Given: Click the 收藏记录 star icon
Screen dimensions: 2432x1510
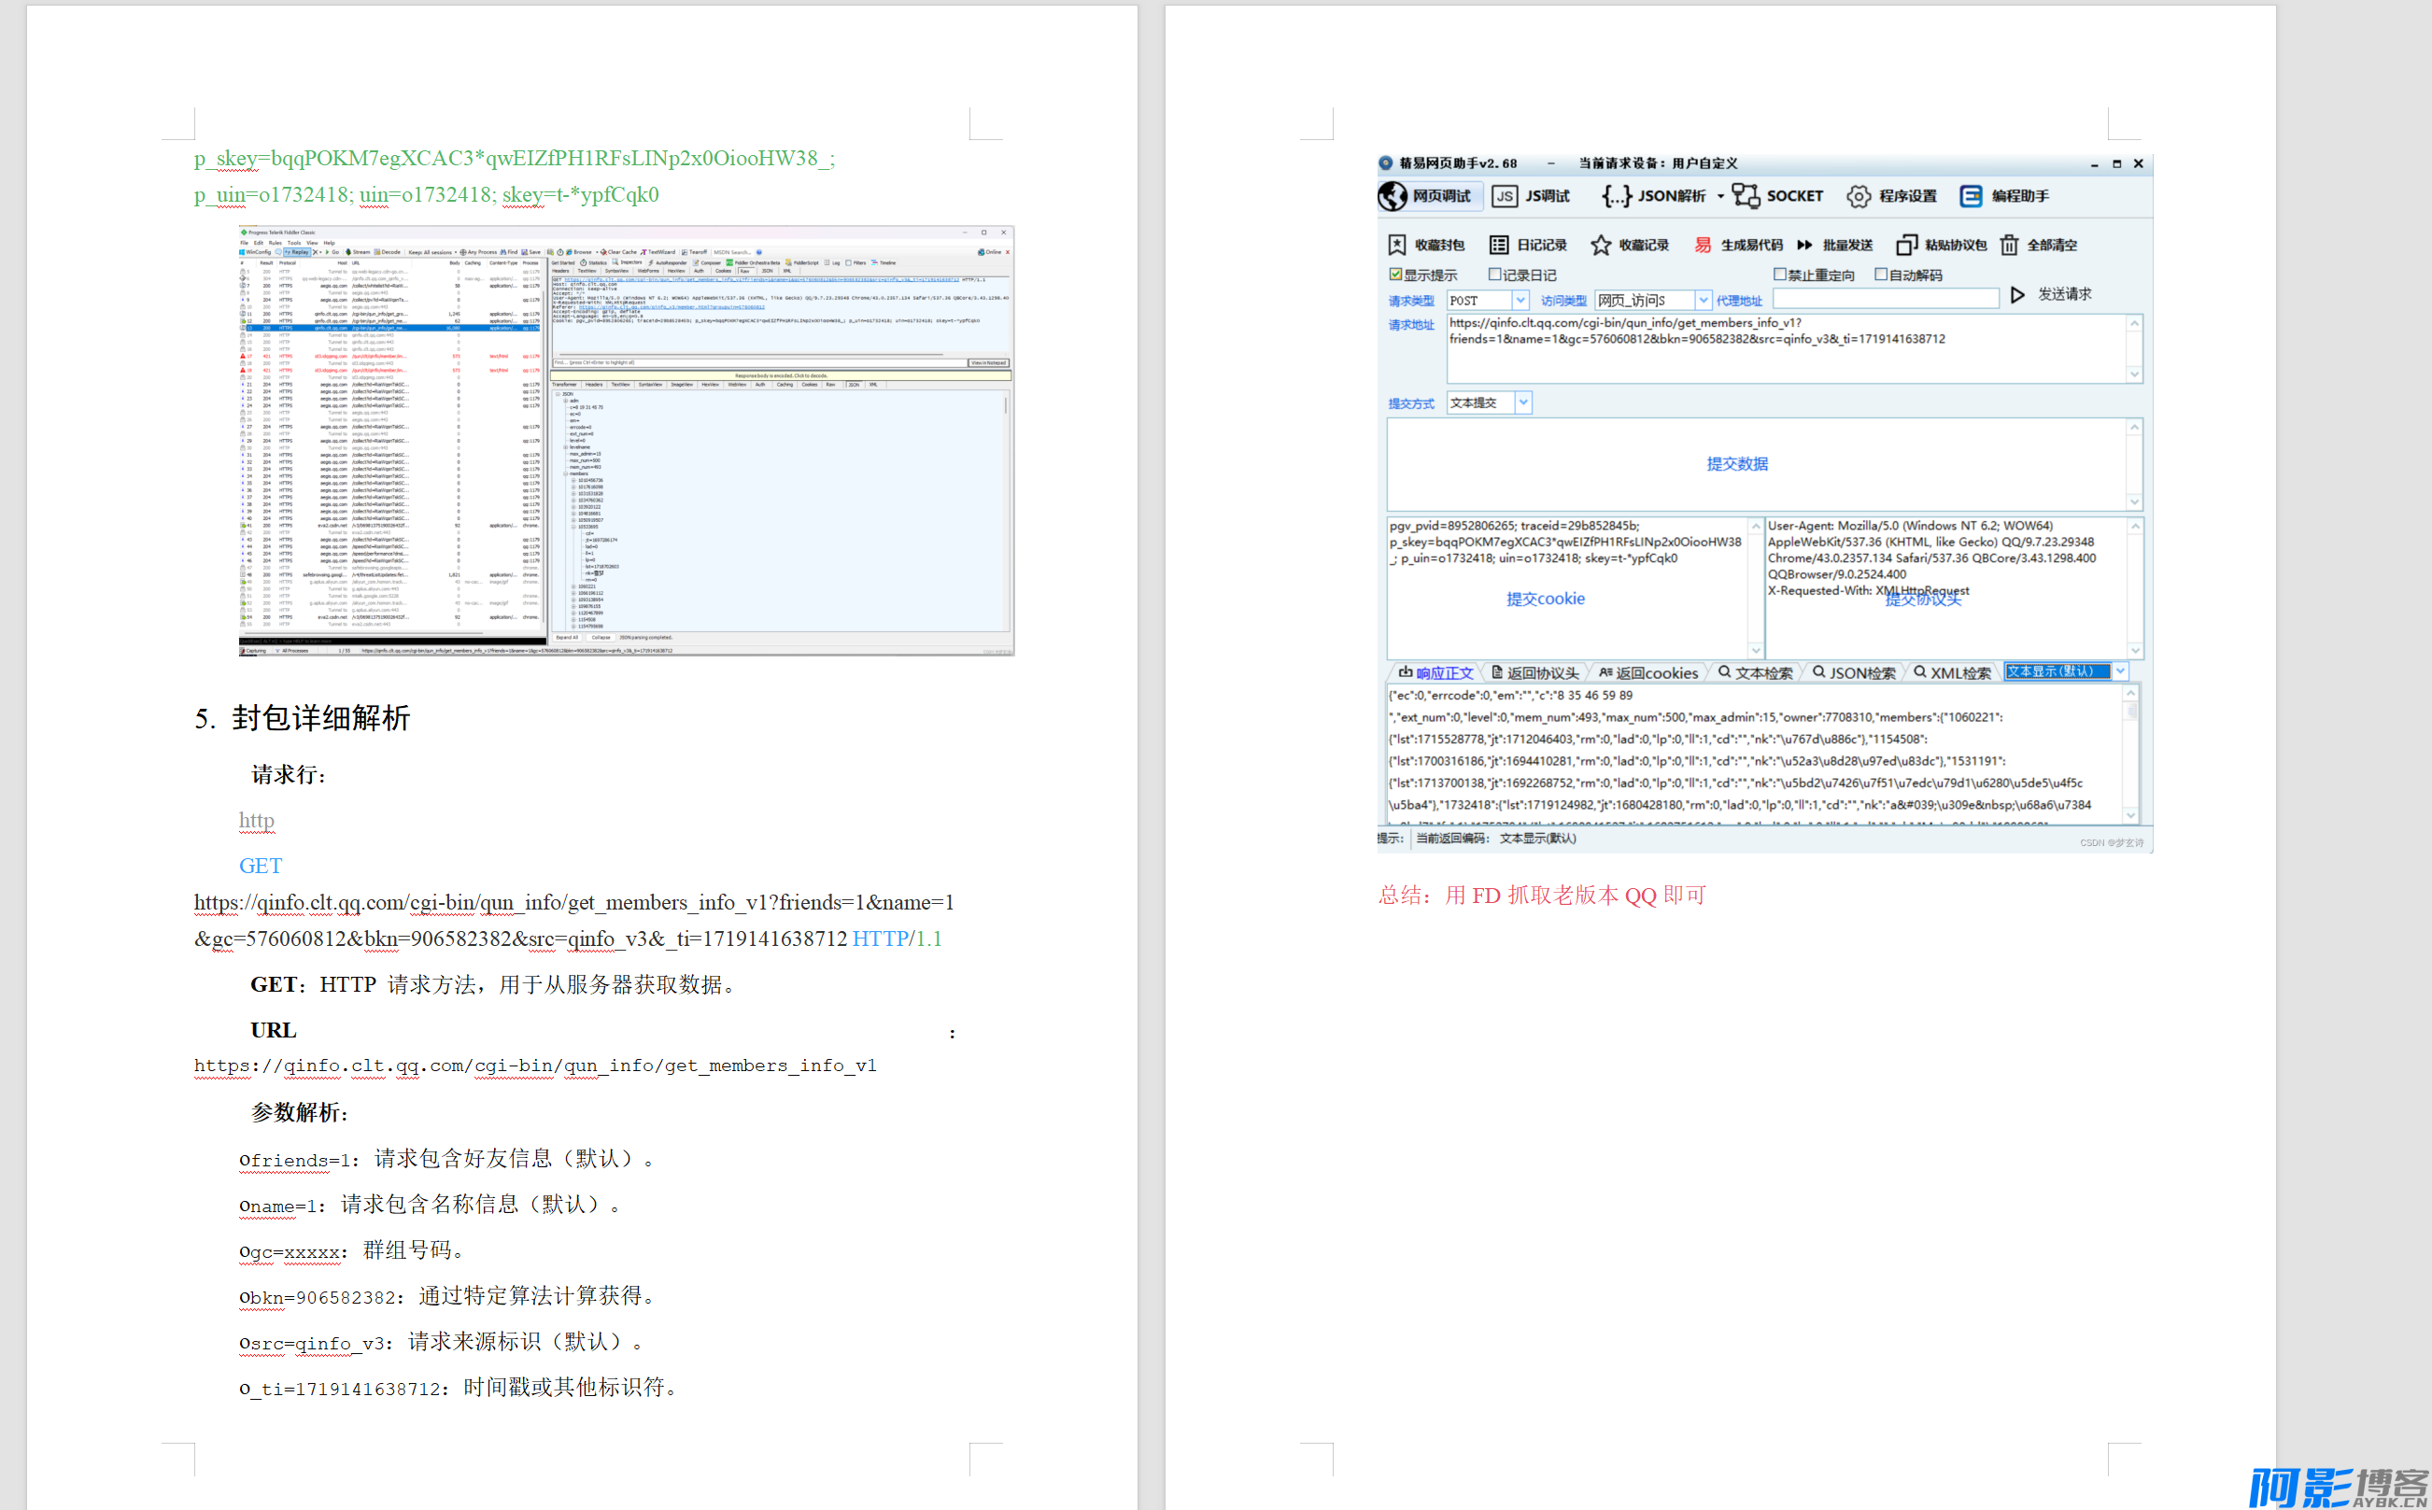Looking at the screenshot, I should (1601, 245).
